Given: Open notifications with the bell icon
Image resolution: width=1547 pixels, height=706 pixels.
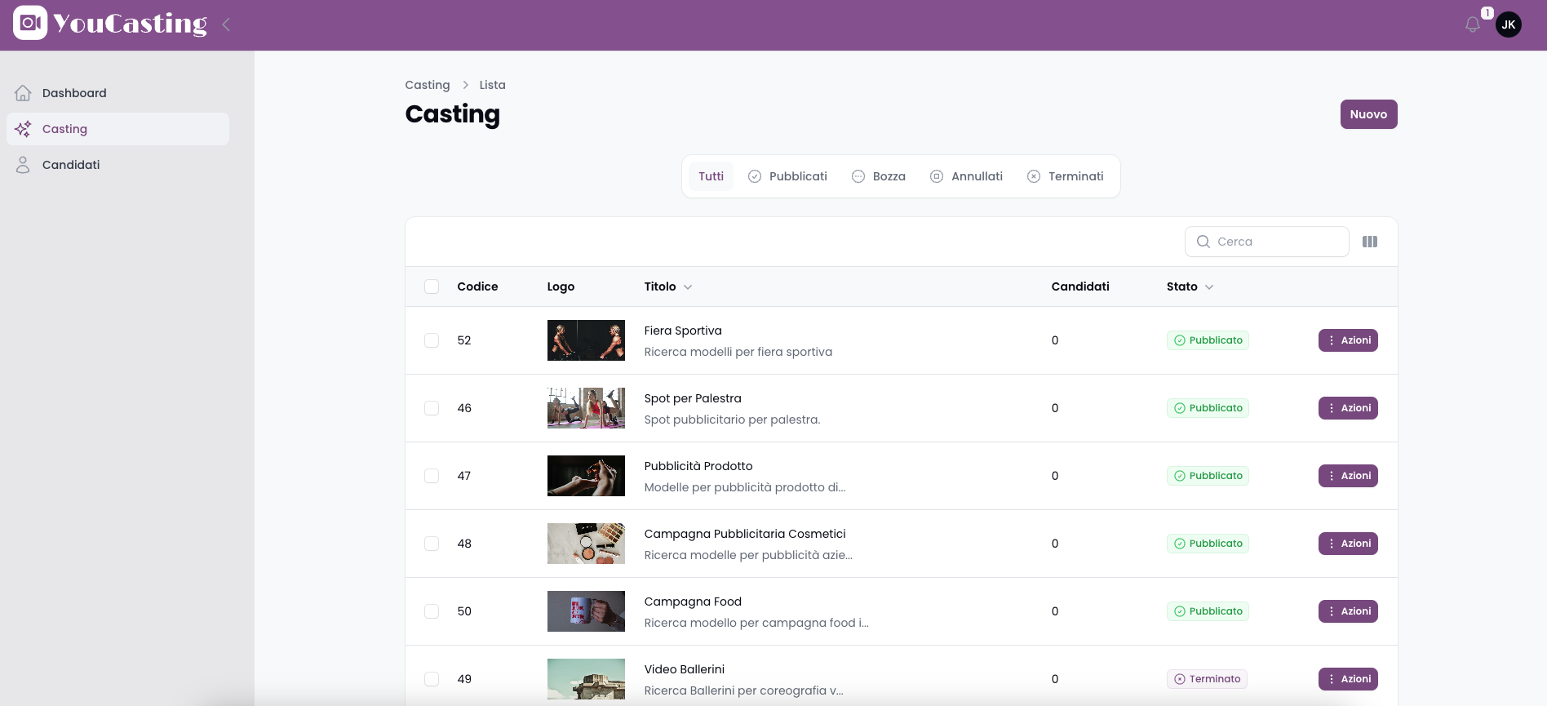Looking at the screenshot, I should (x=1473, y=24).
